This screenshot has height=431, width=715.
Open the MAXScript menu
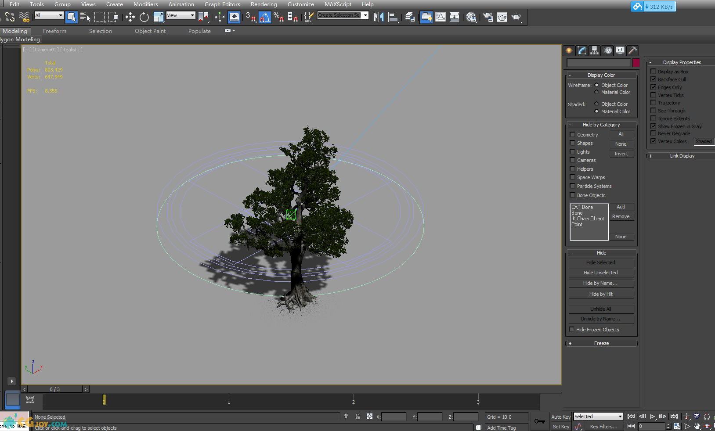(338, 4)
